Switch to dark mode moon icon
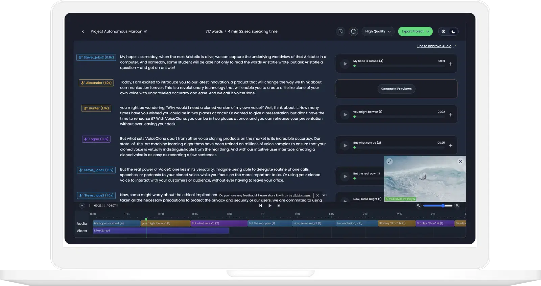This screenshot has height=286, width=541. (453, 31)
